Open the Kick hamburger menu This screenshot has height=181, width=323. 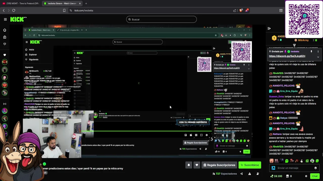(x=5, y=19)
